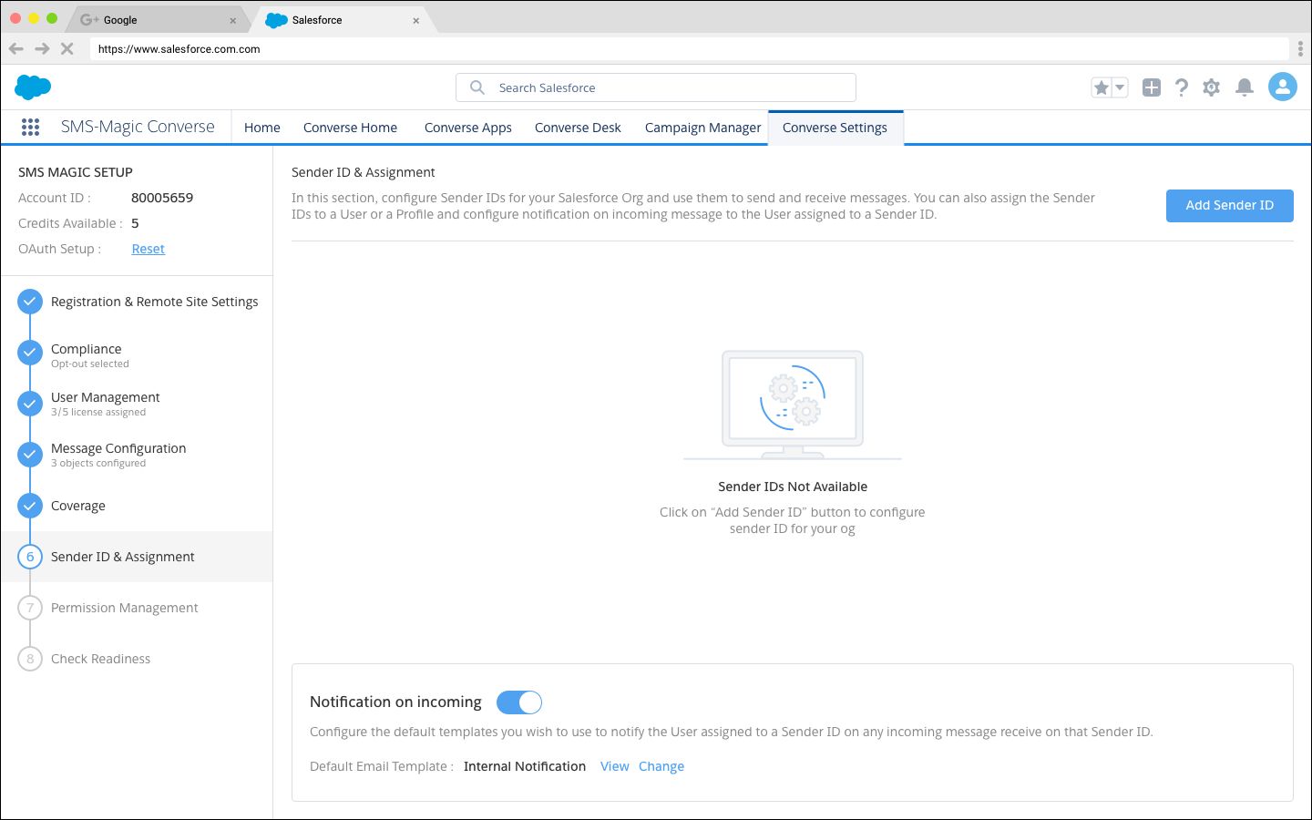1312x820 pixels.
Task: Open the Permission Management step
Action: point(137,608)
